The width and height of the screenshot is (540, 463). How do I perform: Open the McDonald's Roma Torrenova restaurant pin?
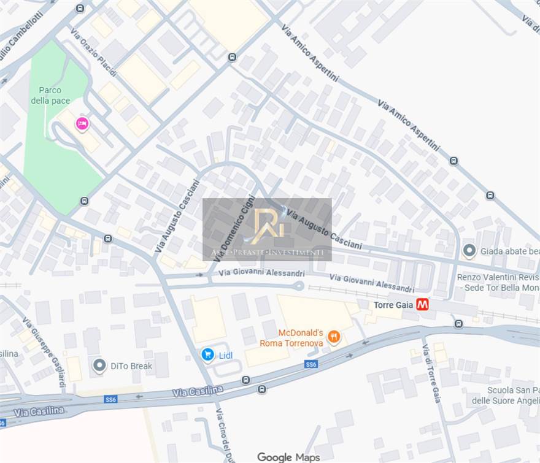tap(334, 337)
